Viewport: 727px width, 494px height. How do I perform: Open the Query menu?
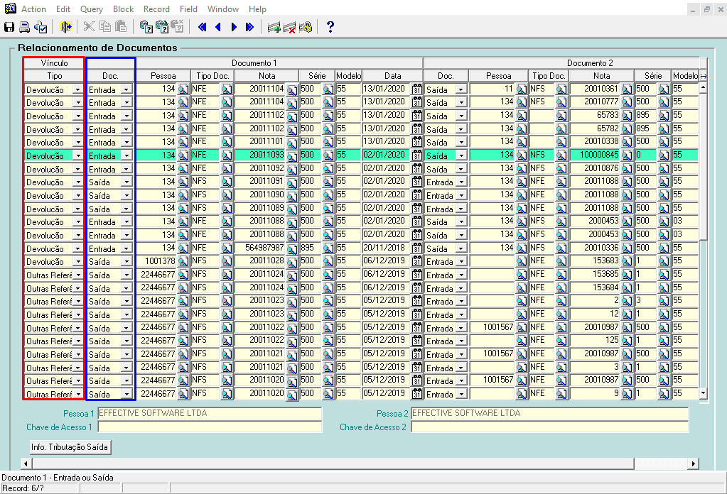tap(91, 9)
